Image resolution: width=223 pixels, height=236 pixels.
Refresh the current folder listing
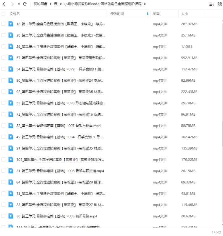pos(25,4)
